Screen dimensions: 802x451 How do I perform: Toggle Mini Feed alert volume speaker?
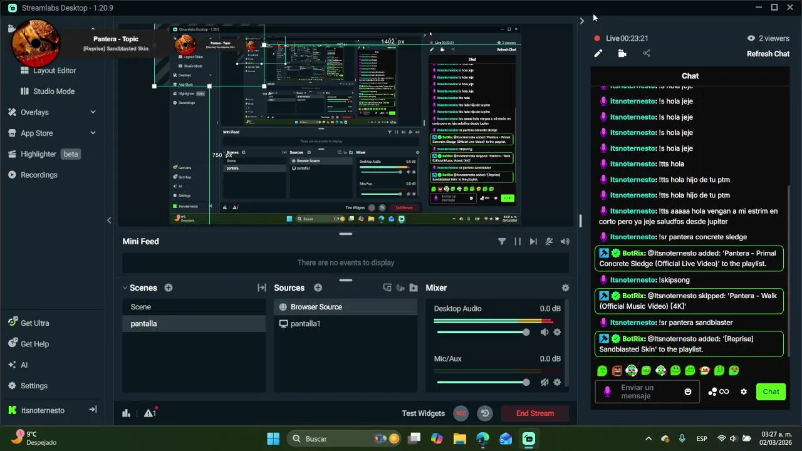565,241
